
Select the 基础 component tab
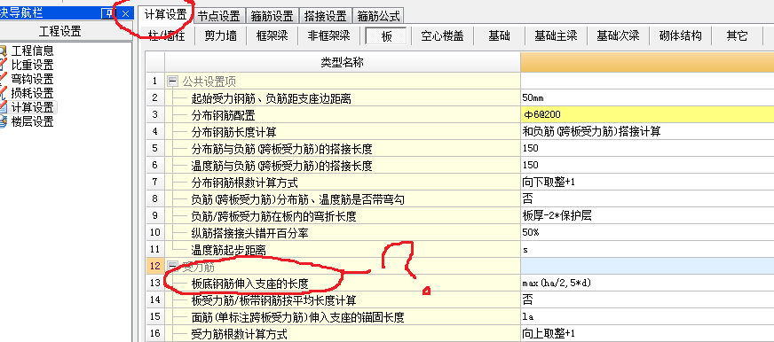click(x=499, y=35)
